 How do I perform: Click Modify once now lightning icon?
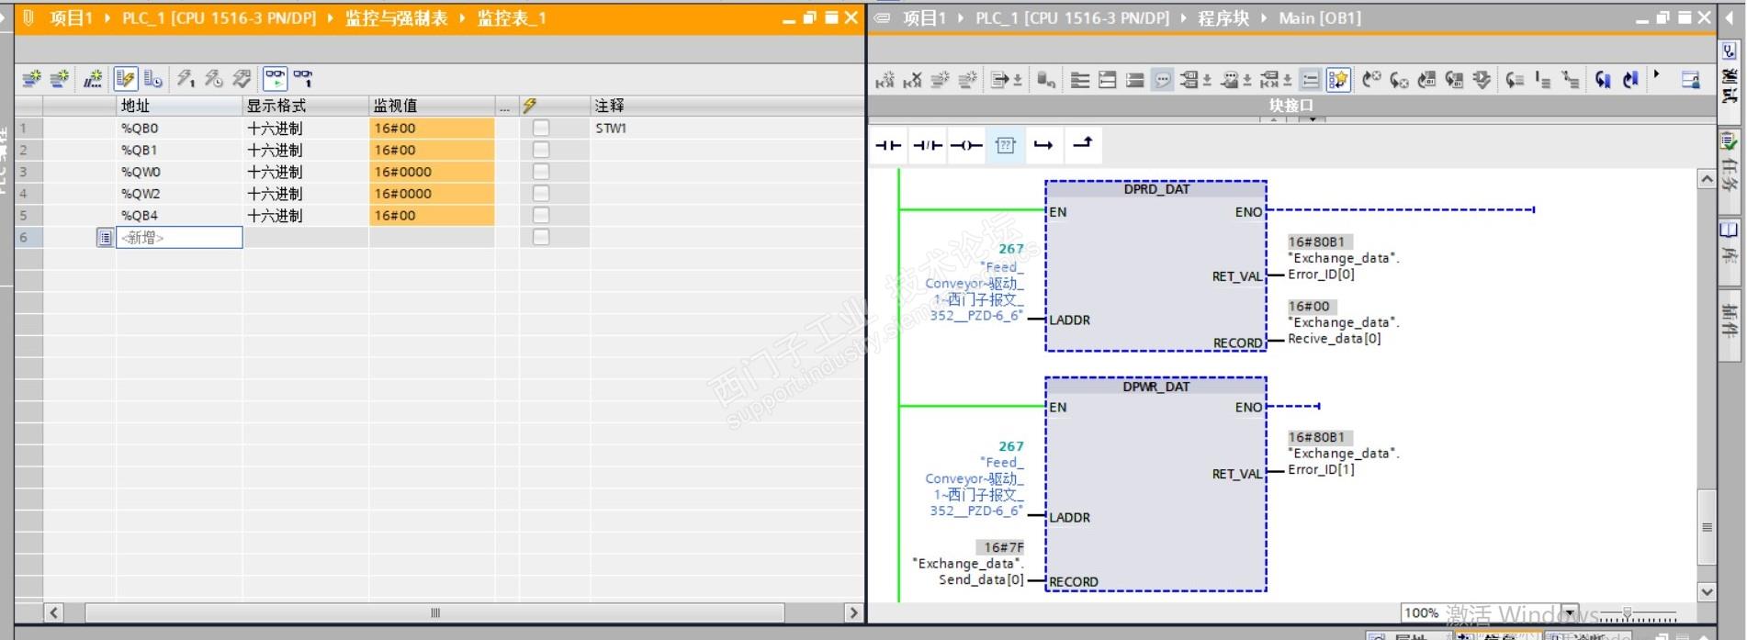(x=186, y=79)
